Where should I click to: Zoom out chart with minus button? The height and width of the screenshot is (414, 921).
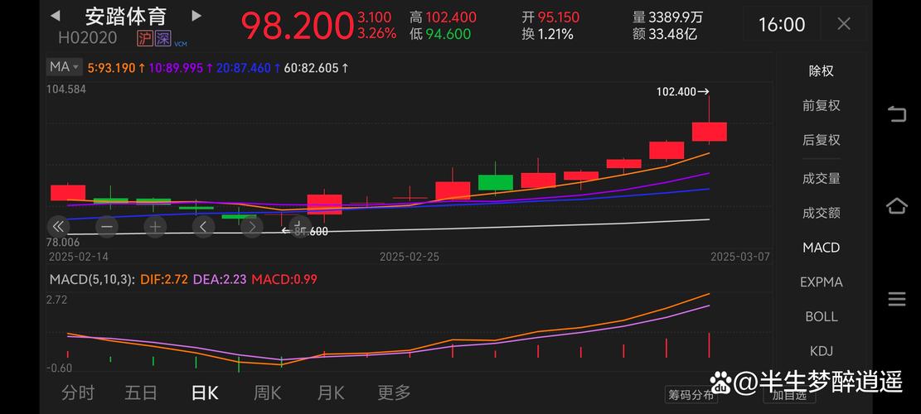[x=107, y=226]
